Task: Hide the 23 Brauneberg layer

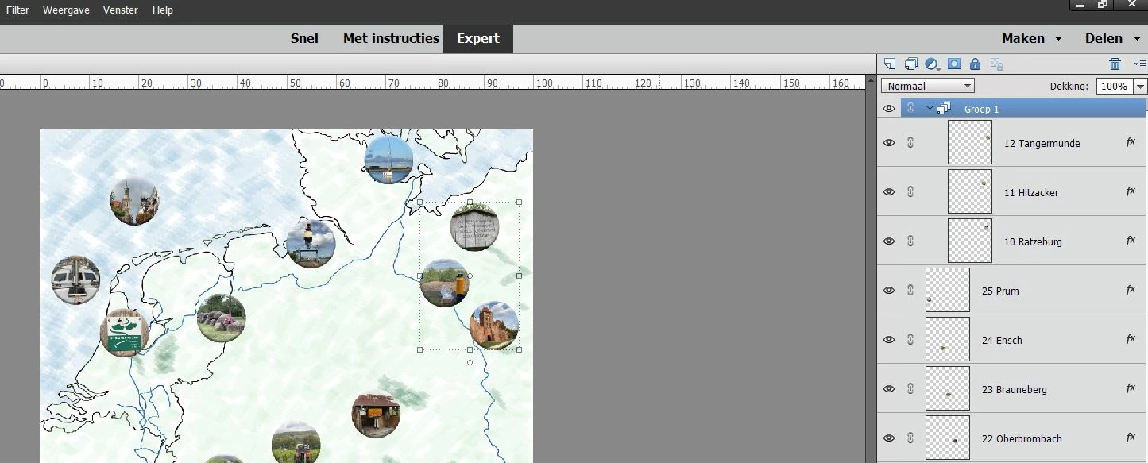Action: point(889,389)
